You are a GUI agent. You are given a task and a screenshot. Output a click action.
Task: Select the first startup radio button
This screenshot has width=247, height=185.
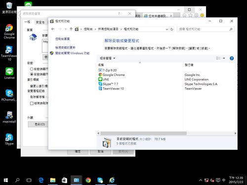tap(32, 69)
